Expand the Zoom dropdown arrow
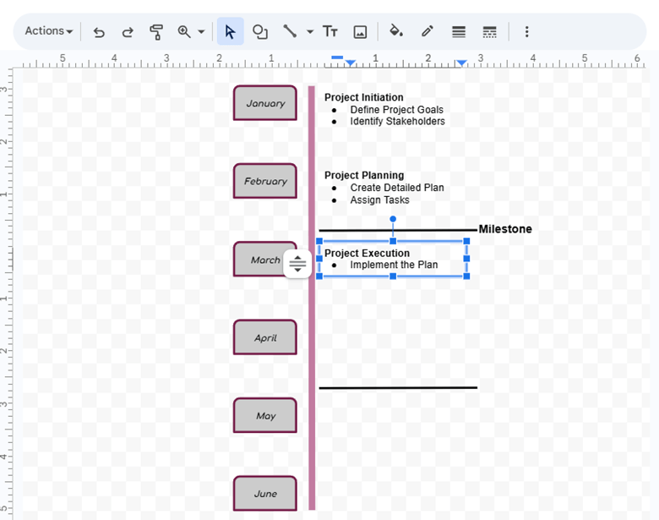Image resolution: width=659 pixels, height=520 pixels. 201,31
